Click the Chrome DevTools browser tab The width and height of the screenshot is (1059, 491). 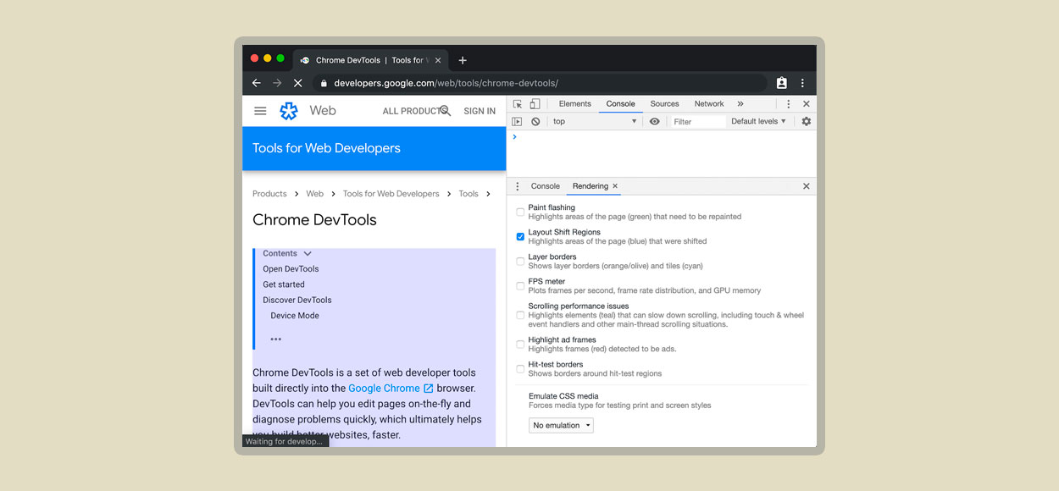(369, 60)
